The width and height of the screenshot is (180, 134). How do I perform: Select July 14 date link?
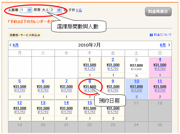[66, 103]
